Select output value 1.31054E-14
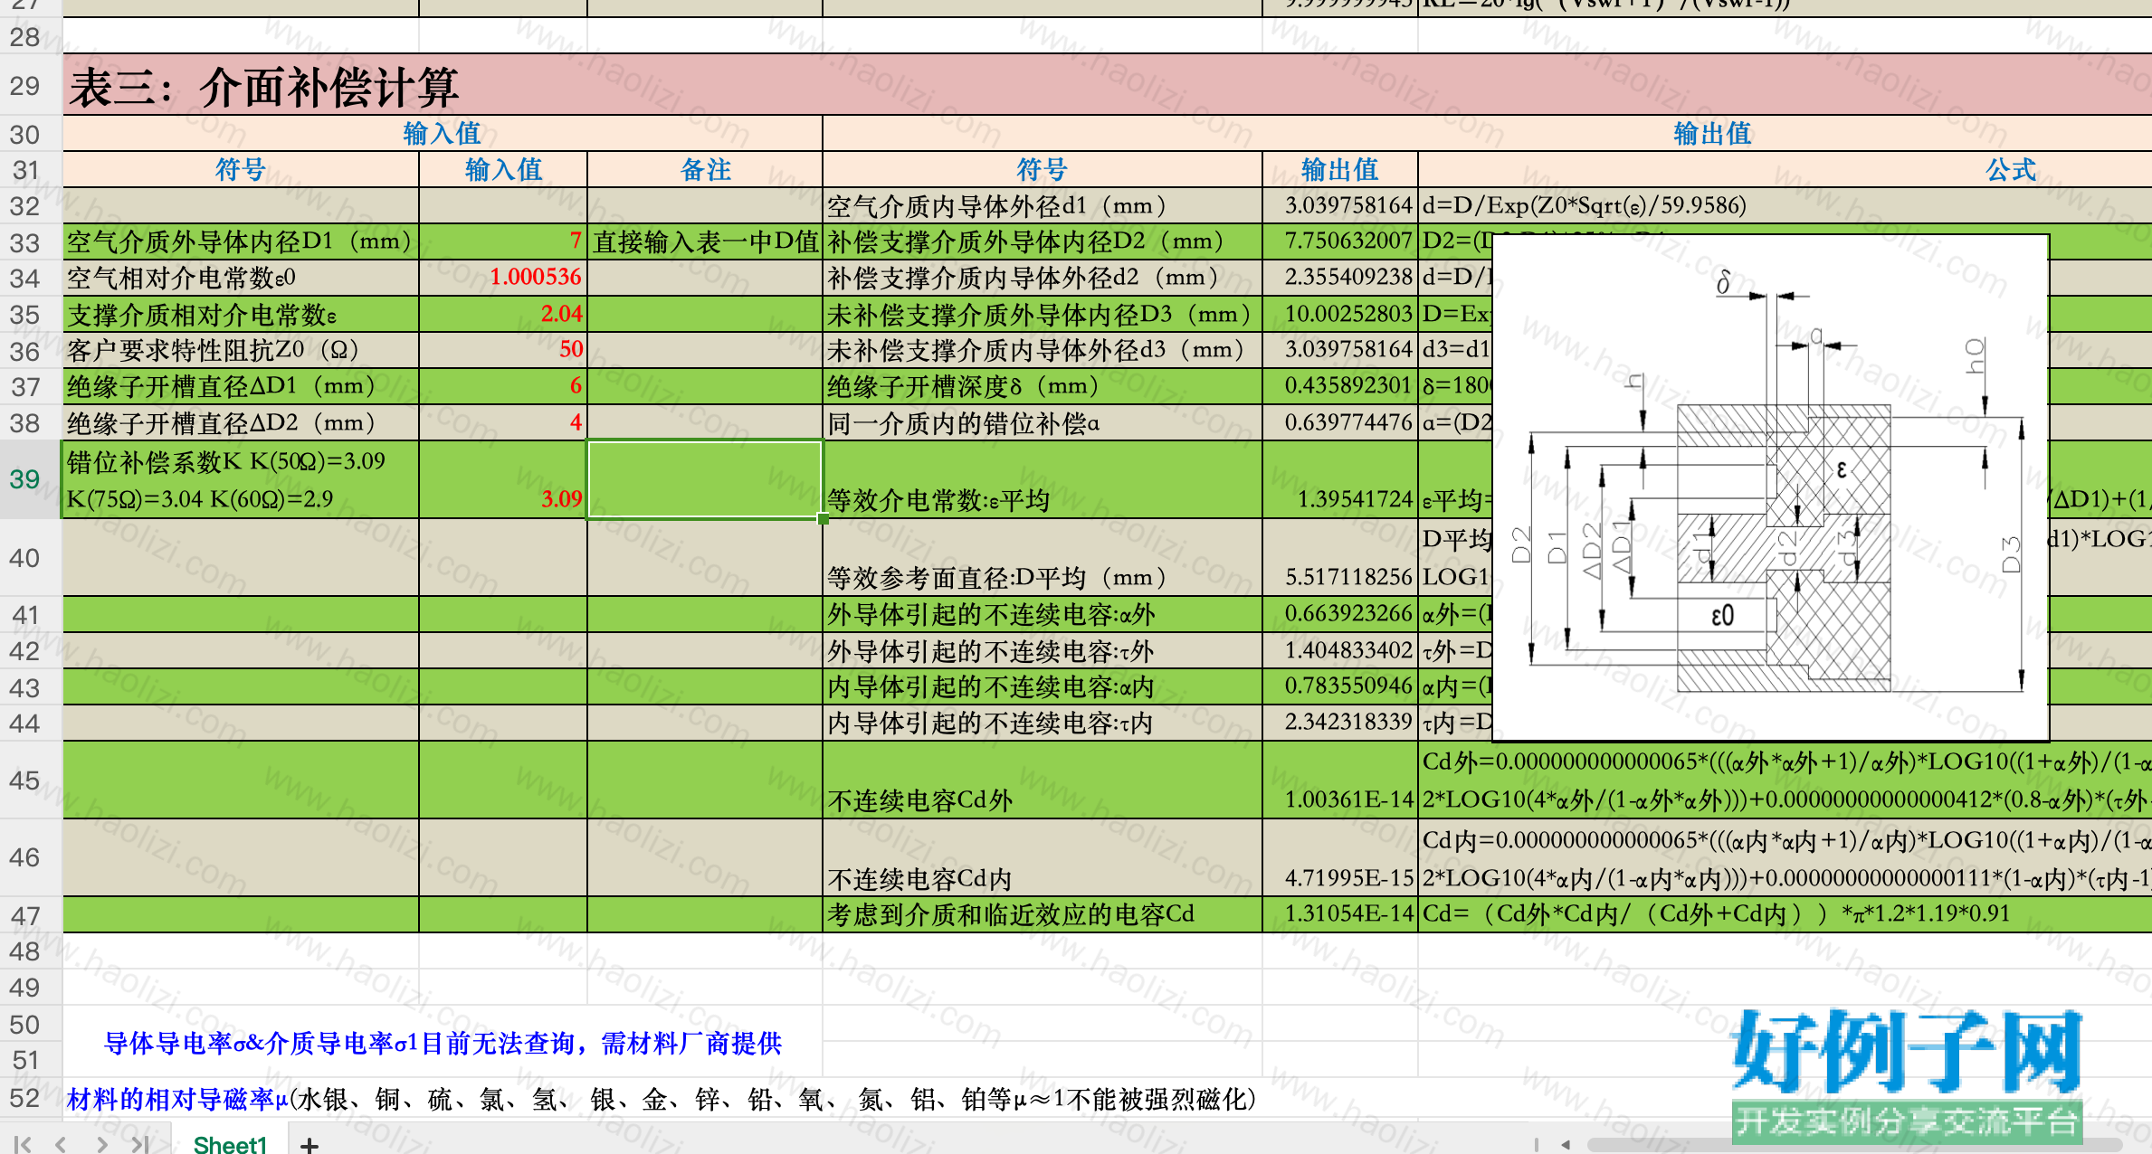Viewport: 2152px width, 1154px height. click(1340, 914)
